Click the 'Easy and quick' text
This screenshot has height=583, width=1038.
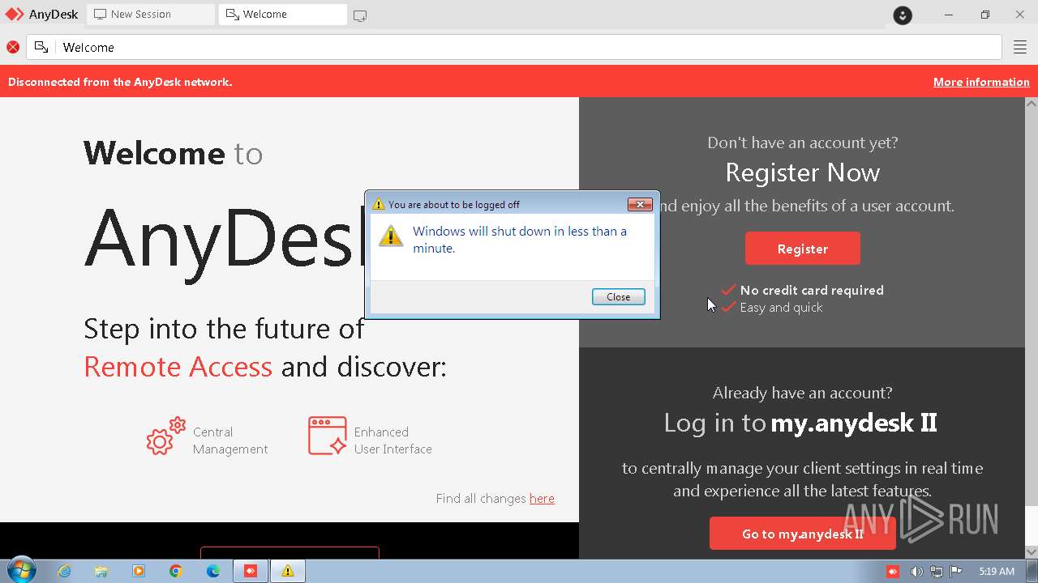click(781, 308)
